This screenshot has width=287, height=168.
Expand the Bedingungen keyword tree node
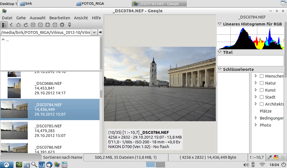[x=256, y=118]
